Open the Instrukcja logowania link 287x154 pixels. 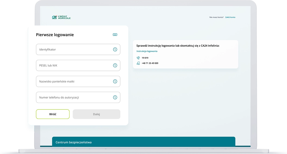[147, 51]
